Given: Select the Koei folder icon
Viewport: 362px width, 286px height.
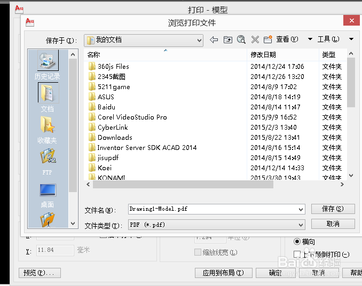Looking at the screenshot, I should pos(92,168).
